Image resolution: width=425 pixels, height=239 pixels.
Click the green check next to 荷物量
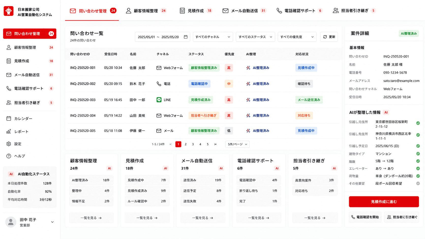[x=418, y=176]
